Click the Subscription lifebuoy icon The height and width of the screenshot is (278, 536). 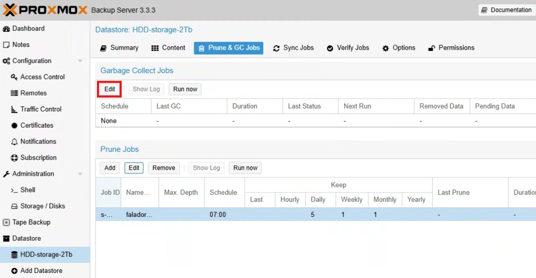[x=14, y=158]
